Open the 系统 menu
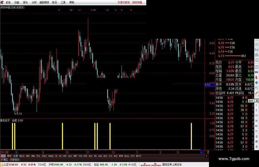This screenshot has height=167, width=259. (8, 2)
